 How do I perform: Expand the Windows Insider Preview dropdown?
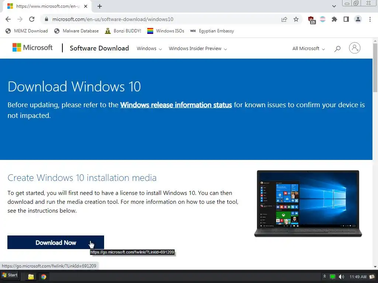(x=198, y=48)
